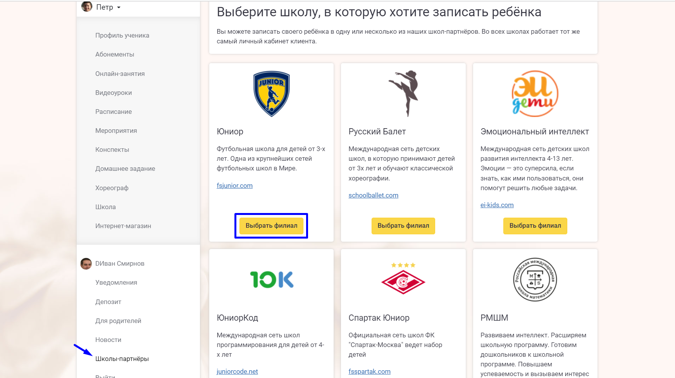Open the juniorcode.net link
This screenshot has width=675, height=378.
tap(237, 371)
